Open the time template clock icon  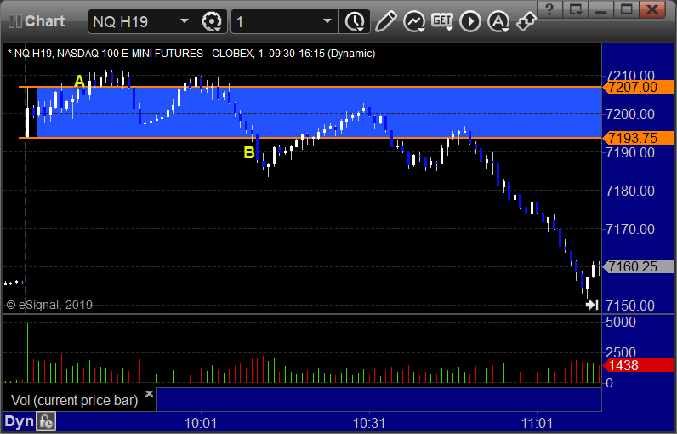355,21
